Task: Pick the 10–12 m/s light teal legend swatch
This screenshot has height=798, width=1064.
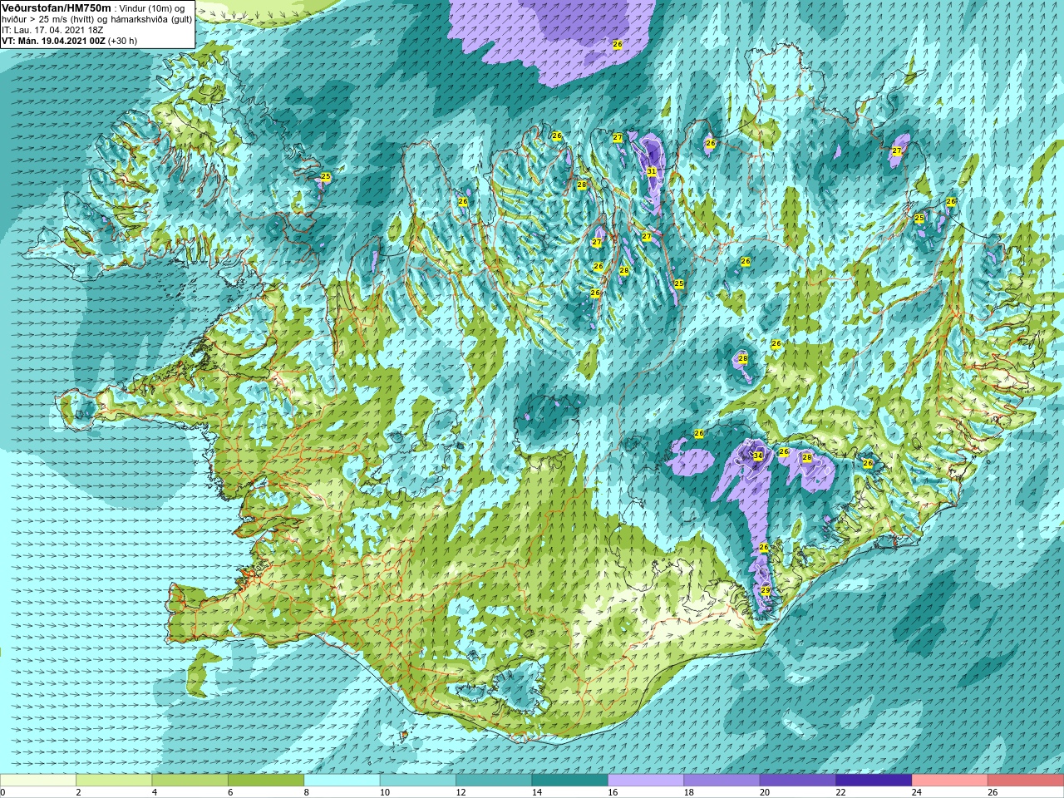Action: pos(418,781)
